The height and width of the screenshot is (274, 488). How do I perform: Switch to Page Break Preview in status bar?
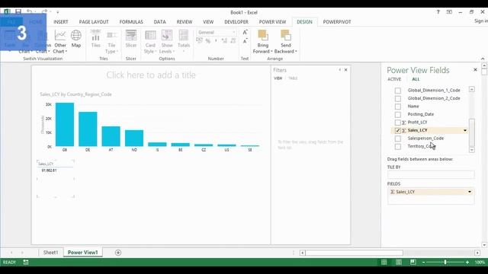click(413, 262)
